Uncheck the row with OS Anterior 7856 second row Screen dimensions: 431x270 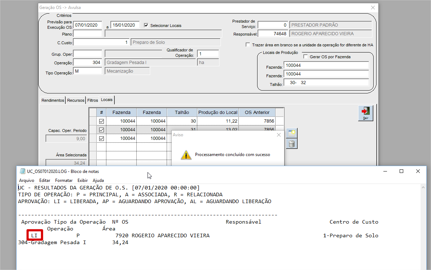[101, 130]
